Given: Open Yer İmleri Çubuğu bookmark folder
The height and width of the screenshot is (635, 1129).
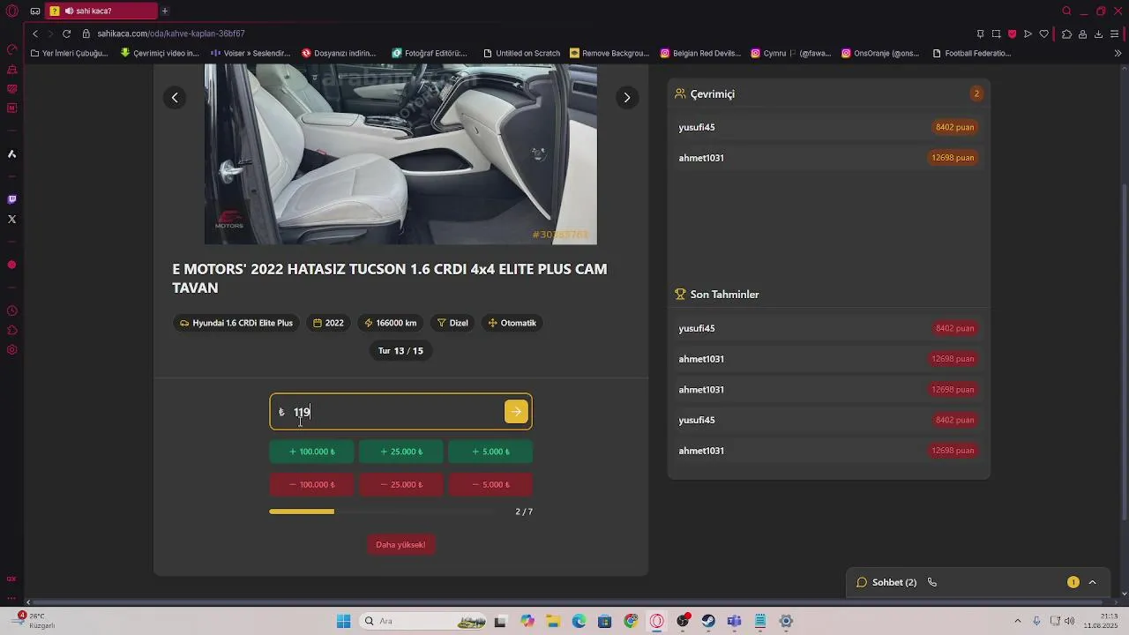Looking at the screenshot, I should point(69,53).
